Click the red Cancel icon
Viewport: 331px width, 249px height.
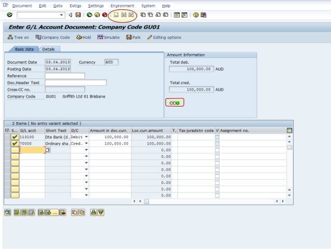(x=104, y=15)
